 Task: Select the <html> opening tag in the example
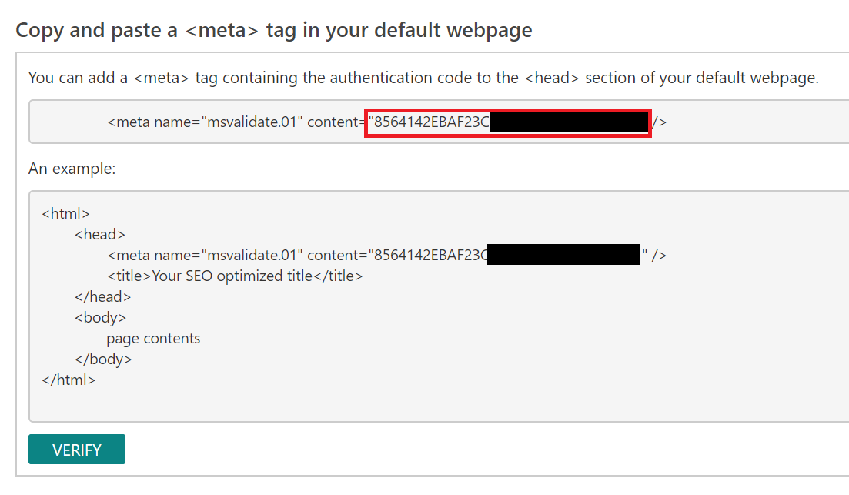pos(67,212)
